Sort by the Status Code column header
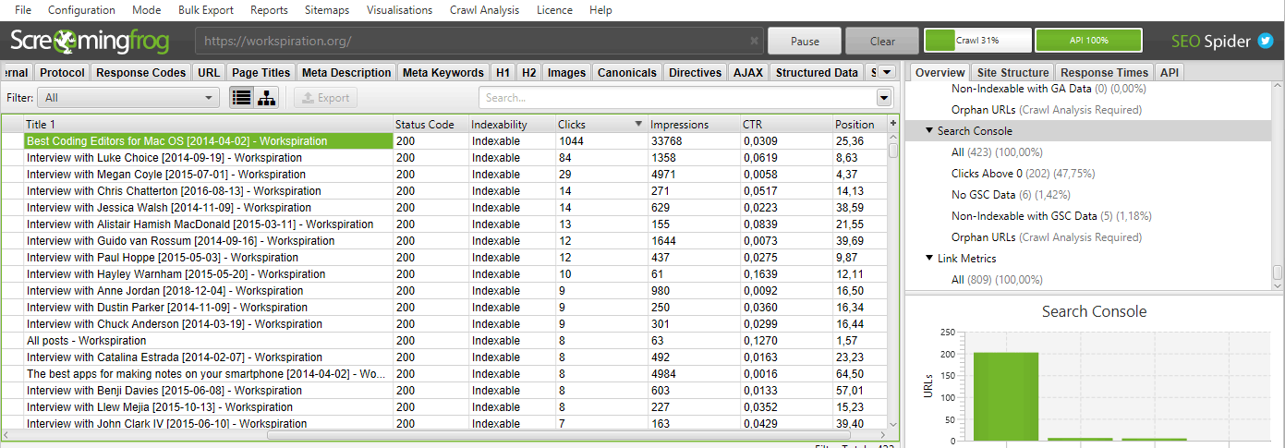This screenshot has width=1285, height=448. point(430,124)
